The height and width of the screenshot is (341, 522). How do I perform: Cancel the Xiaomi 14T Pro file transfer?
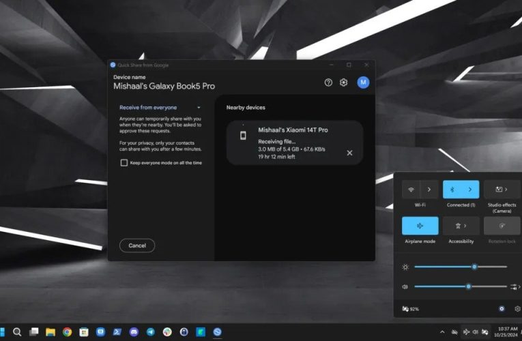tap(349, 153)
